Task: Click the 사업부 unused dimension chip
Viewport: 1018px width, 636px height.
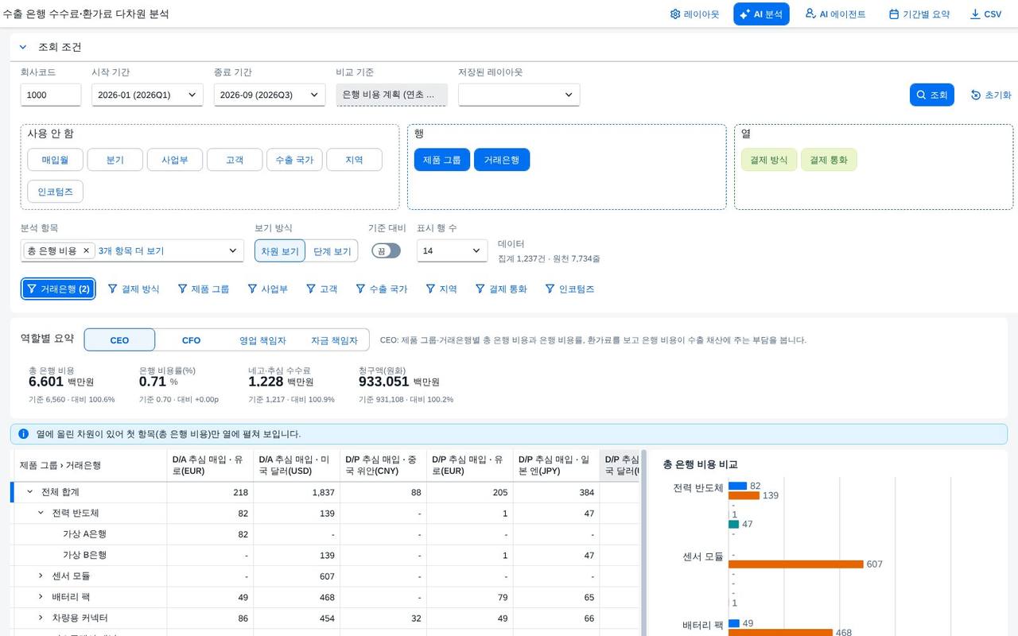Action: [175, 160]
